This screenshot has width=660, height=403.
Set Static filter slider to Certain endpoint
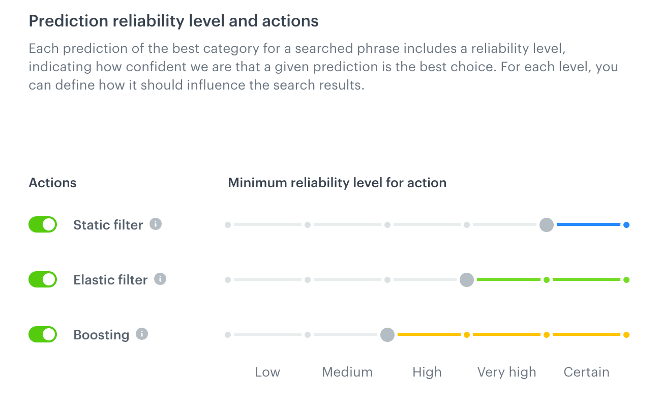(626, 225)
